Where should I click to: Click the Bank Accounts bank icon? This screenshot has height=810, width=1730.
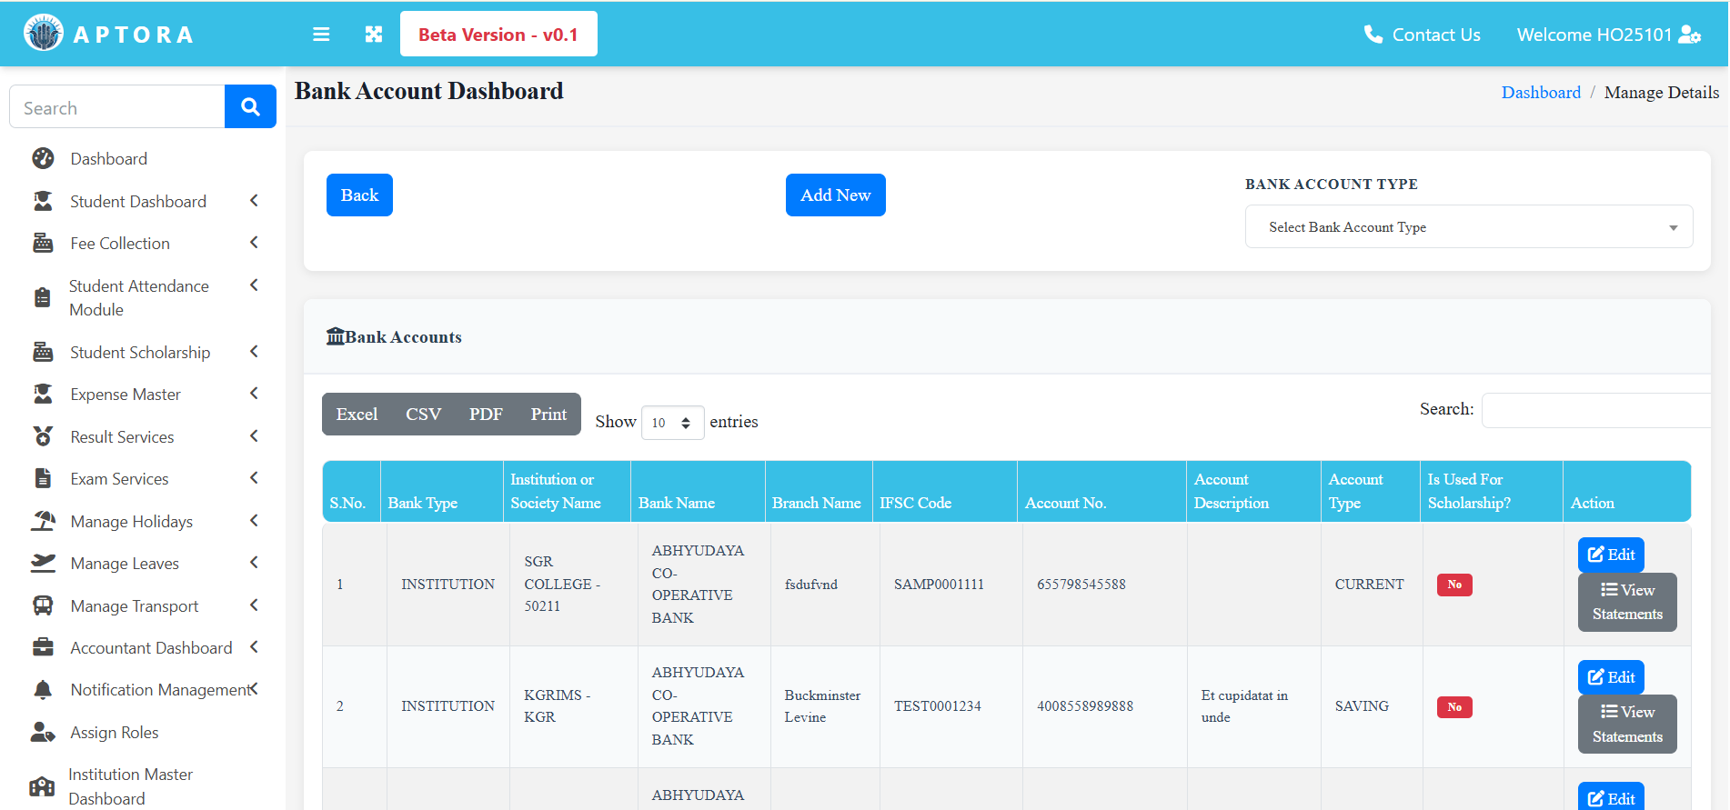point(336,336)
